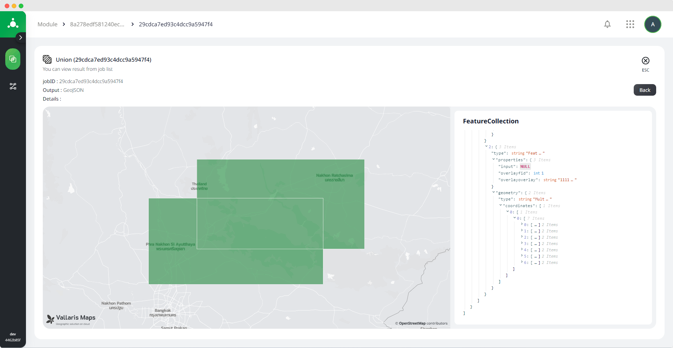Click the geometry type string "Mult…" value
This screenshot has width=673, height=348.
535,199
